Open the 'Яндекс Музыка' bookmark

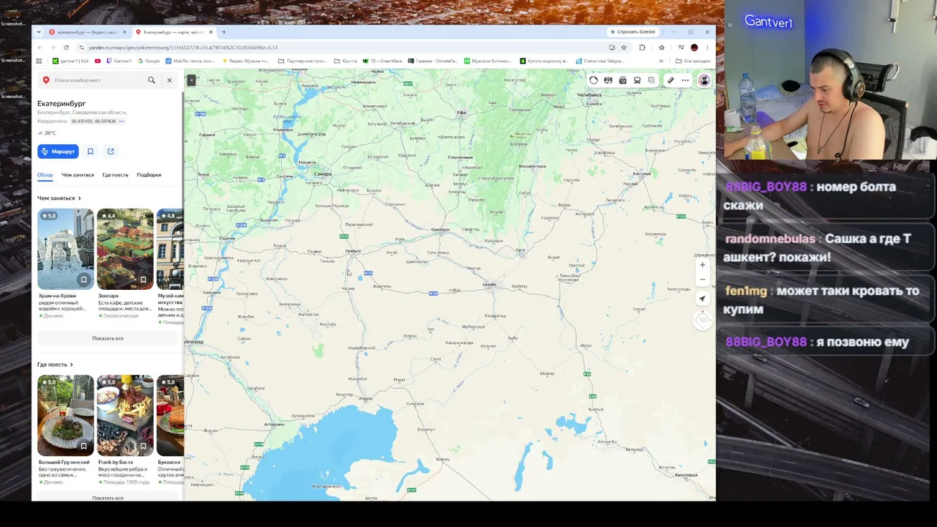246,61
